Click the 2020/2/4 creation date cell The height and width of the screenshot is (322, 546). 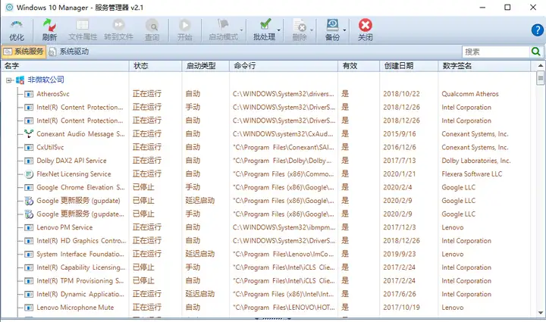pyautogui.click(x=397, y=187)
